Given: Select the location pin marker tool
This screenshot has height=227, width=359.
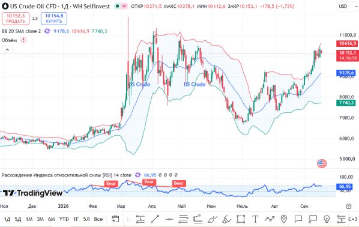Looking at the screenshot, I should (284, 219).
